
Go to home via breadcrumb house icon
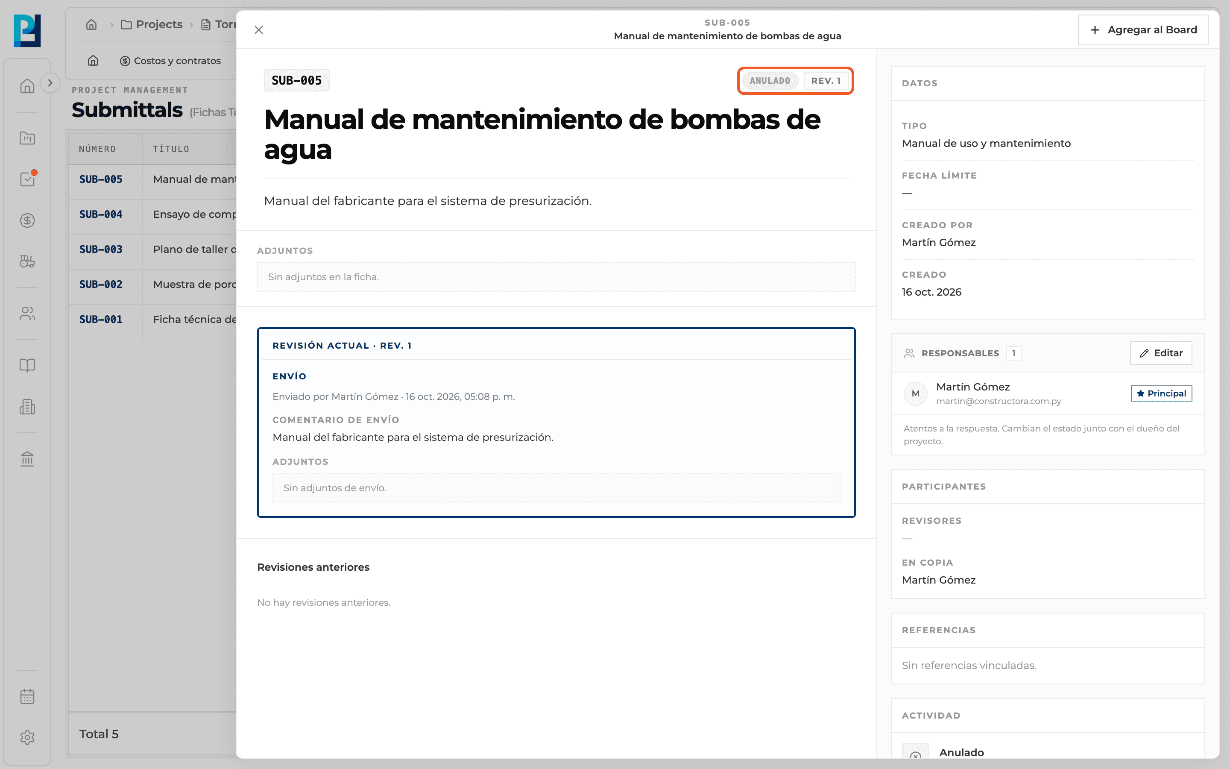coord(91,24)
